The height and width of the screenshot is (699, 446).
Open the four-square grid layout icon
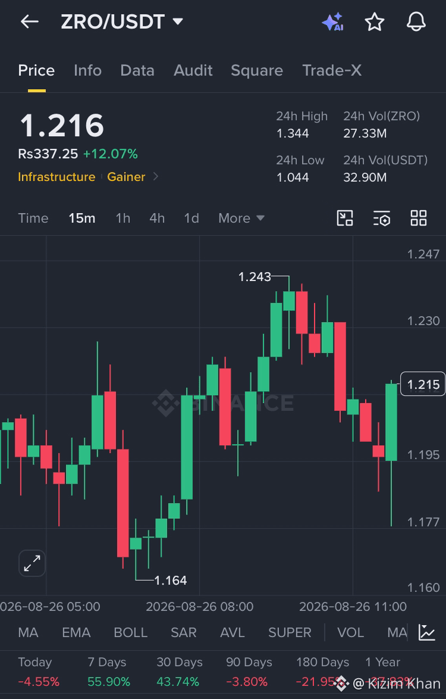(x=419, y=218)
